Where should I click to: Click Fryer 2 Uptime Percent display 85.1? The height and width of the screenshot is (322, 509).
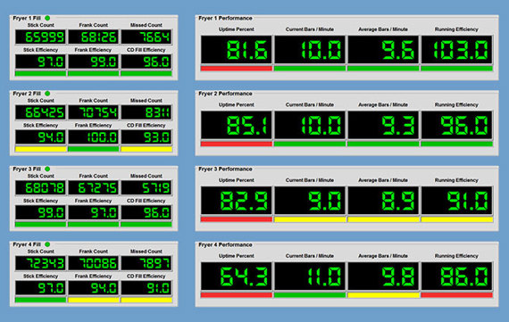pos(237,125)
